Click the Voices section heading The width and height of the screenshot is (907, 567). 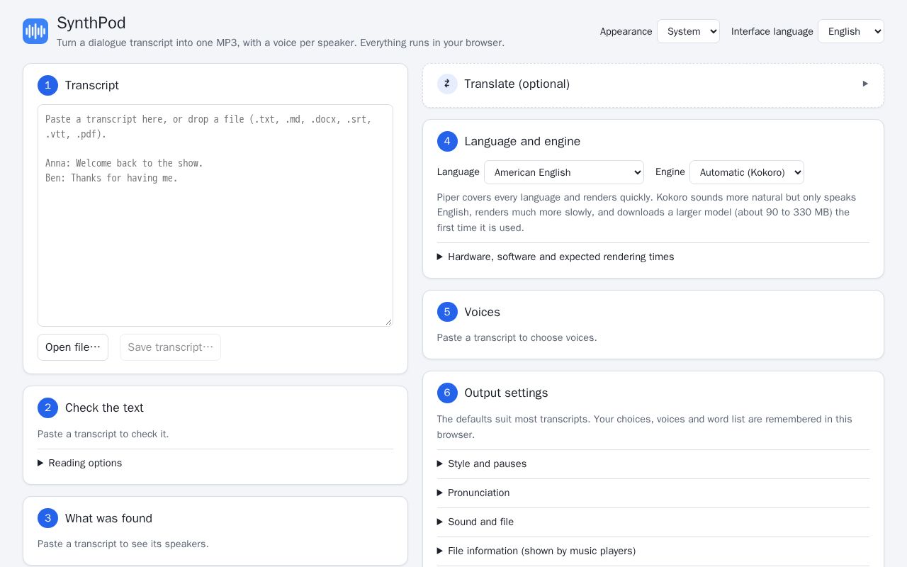click(x=483, y=312)
